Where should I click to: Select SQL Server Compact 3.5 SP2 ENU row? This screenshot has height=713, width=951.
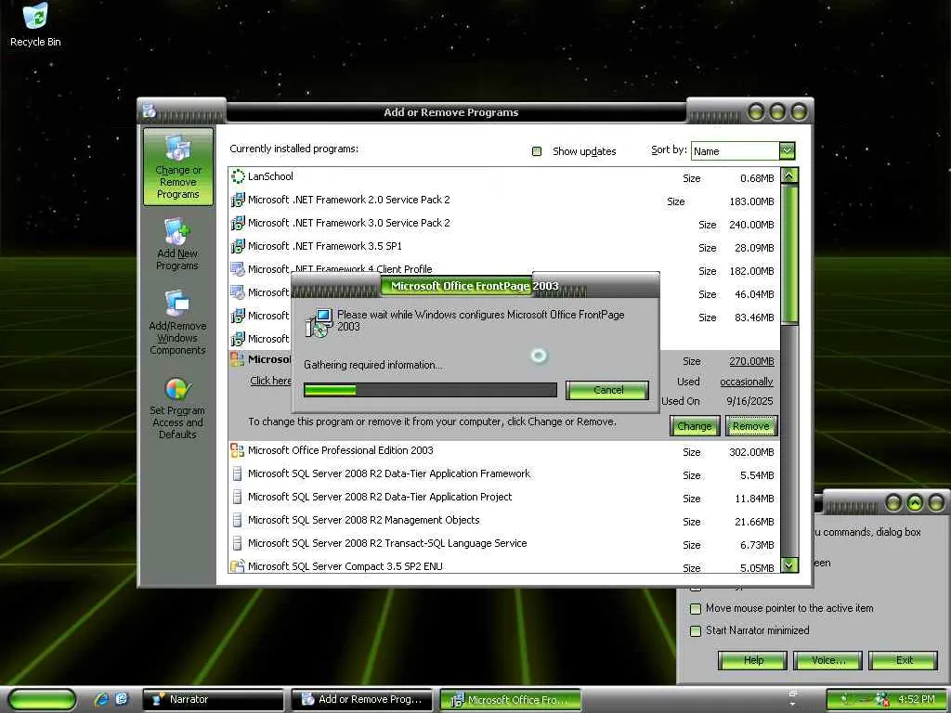(504, 565)
